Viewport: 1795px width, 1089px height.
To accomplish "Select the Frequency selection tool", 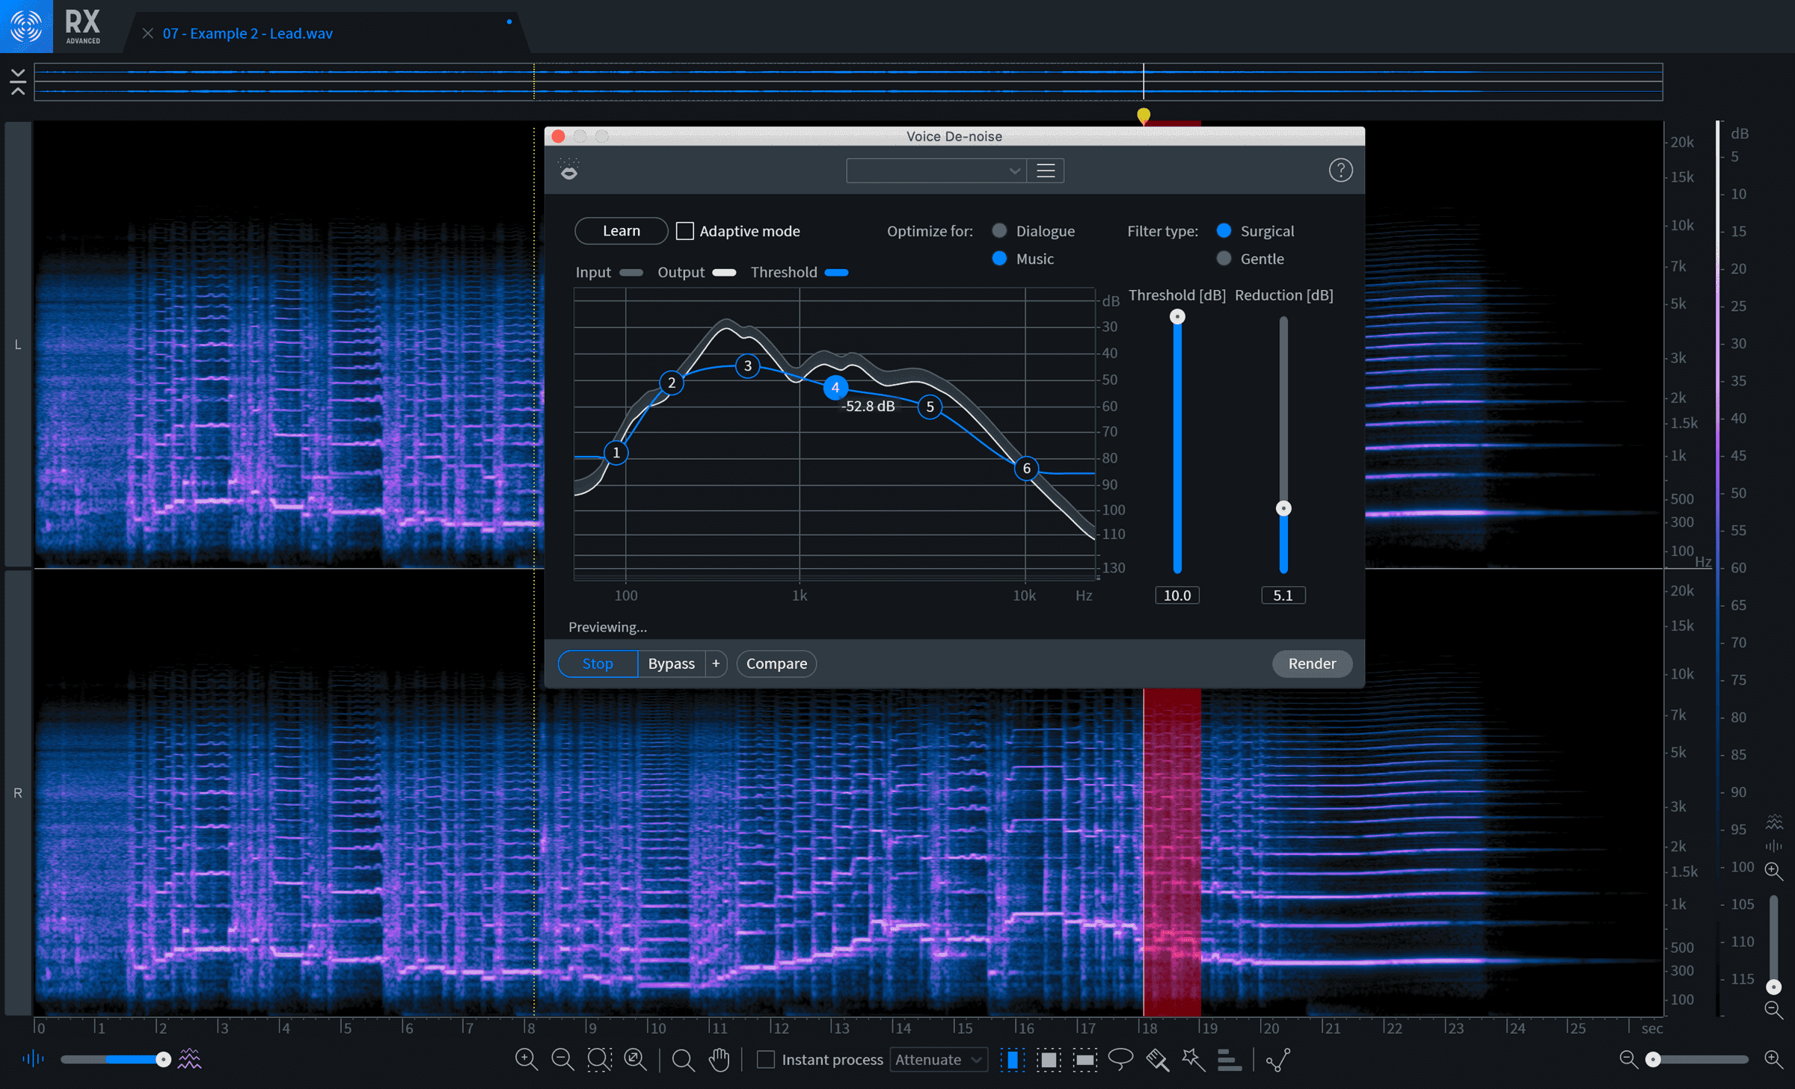I will tap(1084, 1059).
